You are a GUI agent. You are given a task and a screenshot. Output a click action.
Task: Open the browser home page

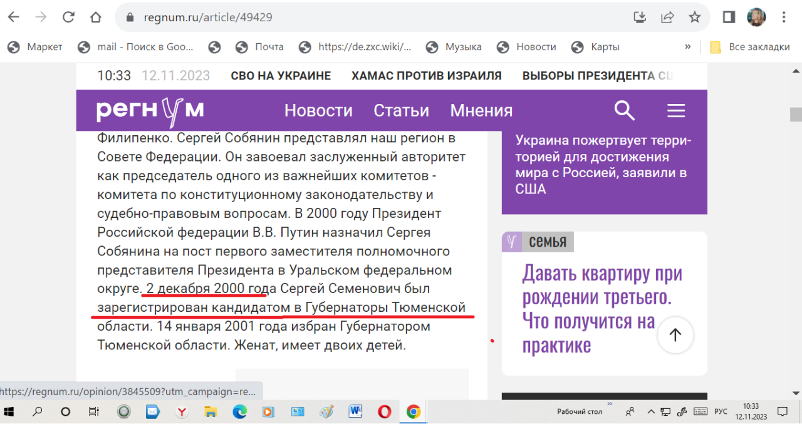(96, 17)
